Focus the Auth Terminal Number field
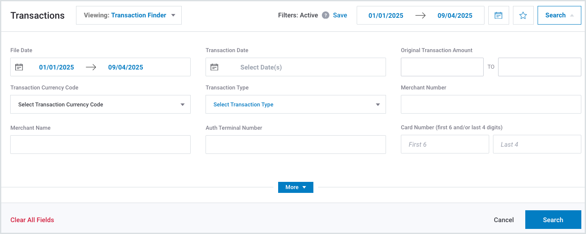The height and width of the screenshot is (234, 586). [x=296, y=145]
